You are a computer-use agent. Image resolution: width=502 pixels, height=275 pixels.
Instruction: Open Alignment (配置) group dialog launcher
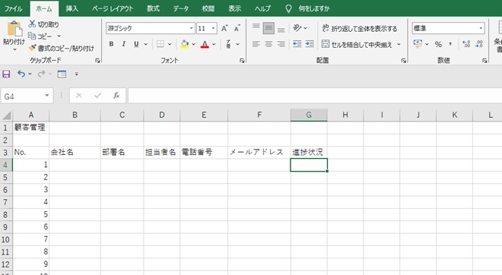403,61
